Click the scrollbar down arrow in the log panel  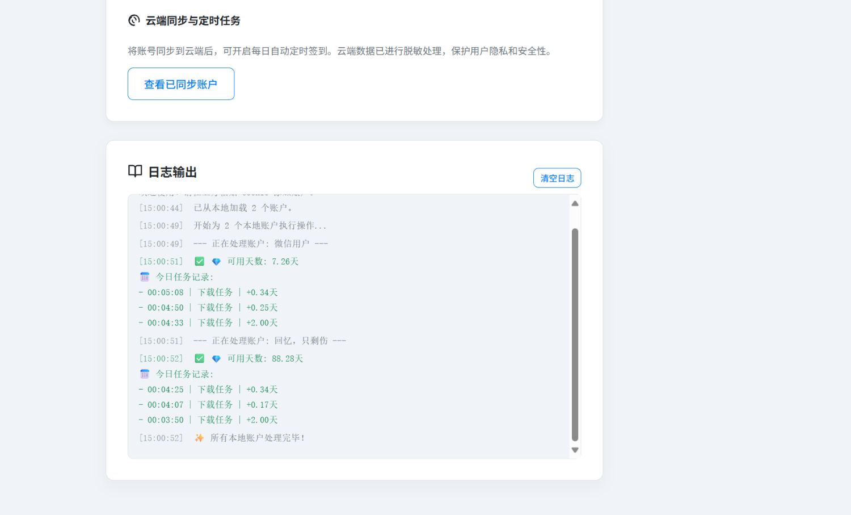[x=575, y=450]
